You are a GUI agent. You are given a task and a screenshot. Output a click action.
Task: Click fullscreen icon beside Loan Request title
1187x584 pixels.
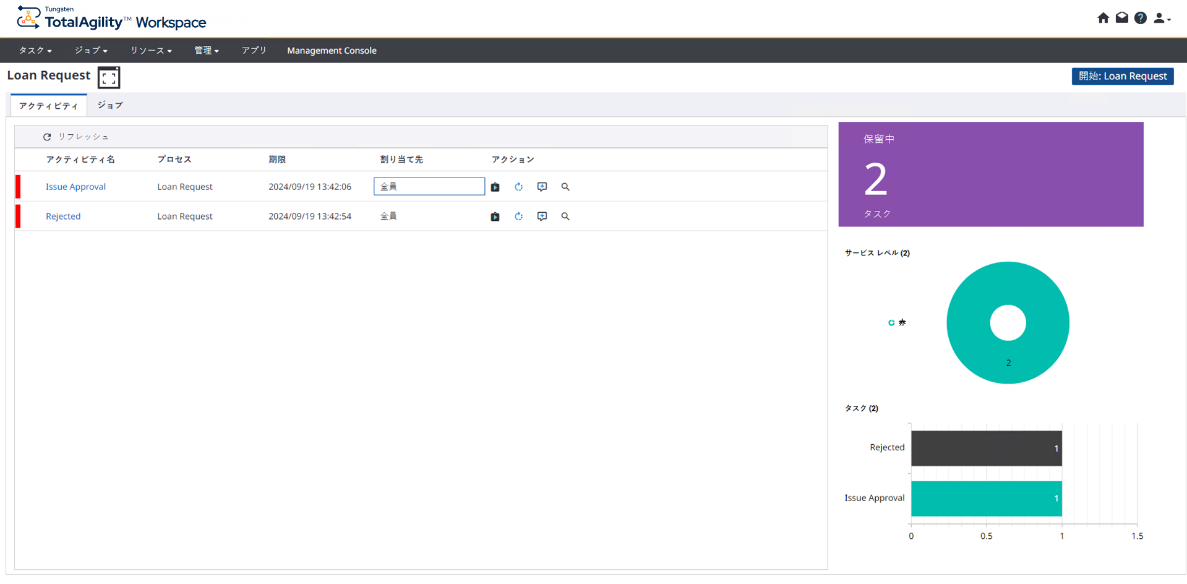[109, 78]
